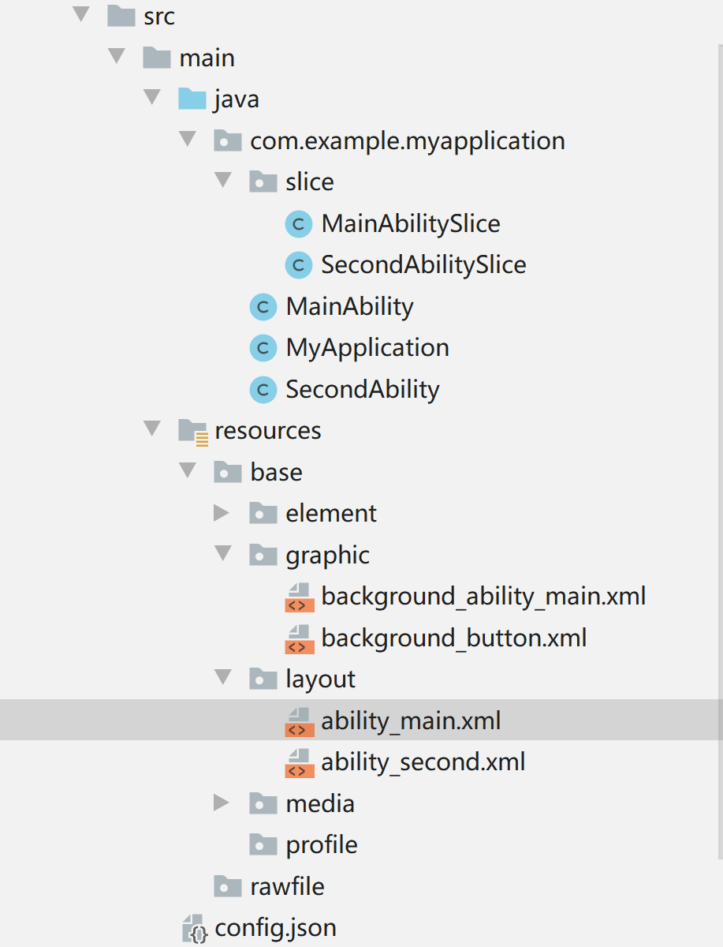Collapse the layout folder arrow
The height and width of the screenshot is (947, 723).
point(223,678)
